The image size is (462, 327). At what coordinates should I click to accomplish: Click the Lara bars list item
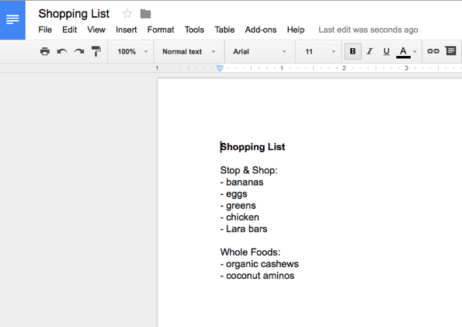click(x=244, y=229)
